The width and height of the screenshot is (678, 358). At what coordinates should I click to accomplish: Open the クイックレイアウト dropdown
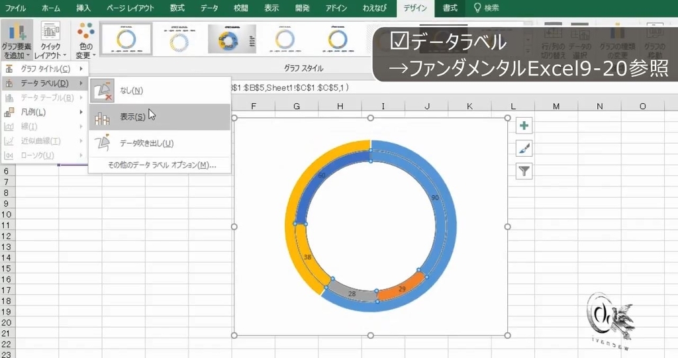50,40
